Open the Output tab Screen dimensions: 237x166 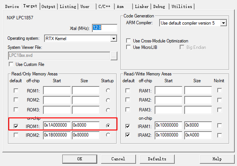[x=48, y=6]
